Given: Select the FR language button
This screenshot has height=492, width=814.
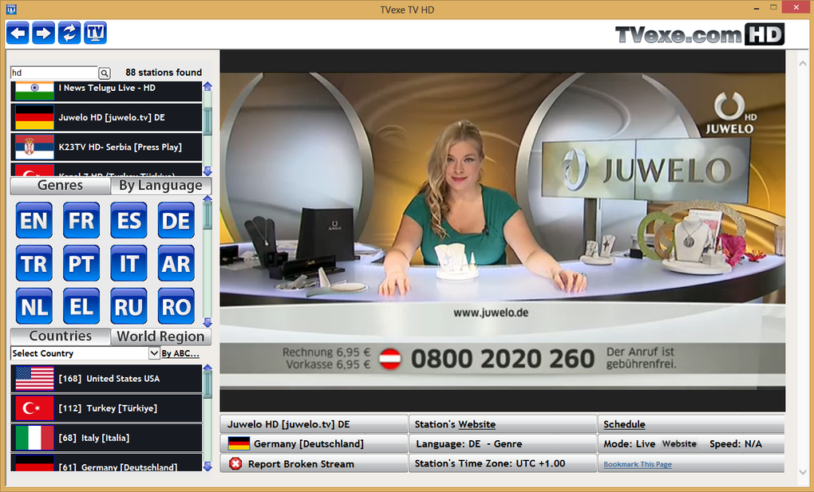Looking at the screenshot, I should click(x=81, y=221).
